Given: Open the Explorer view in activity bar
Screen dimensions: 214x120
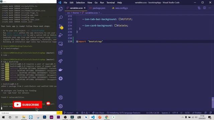Looking at the screenshot, I should coord(61,9).
